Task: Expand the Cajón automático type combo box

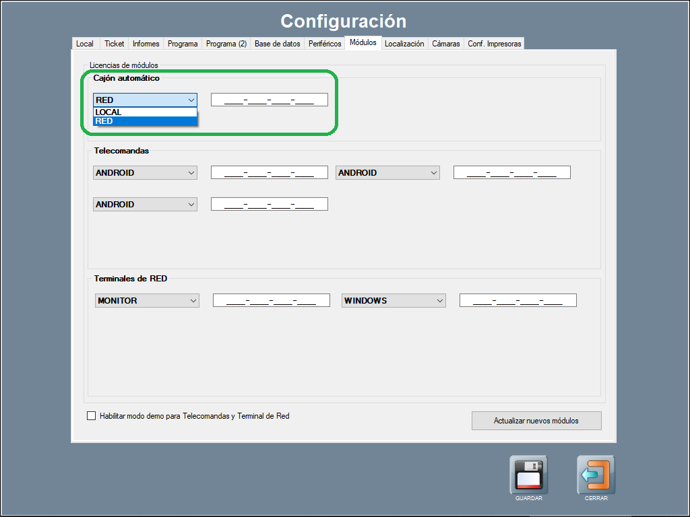Action: tap(145, 100)
